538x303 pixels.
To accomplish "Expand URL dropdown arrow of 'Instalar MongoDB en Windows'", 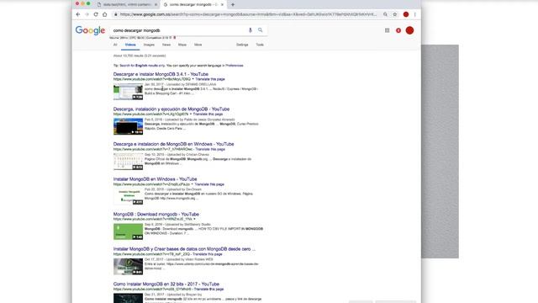I will click(x=193, y=184).
